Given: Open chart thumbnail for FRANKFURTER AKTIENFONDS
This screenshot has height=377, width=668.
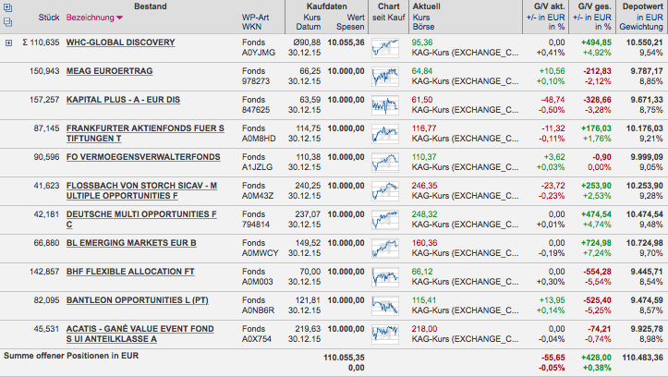Looking at the screenshot, I should coord(385,133).
